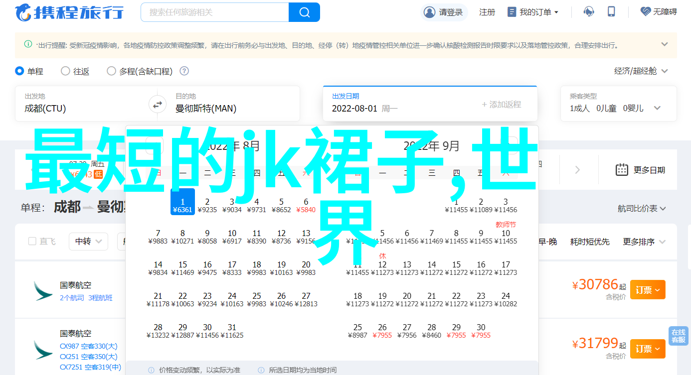Open the 经济/超经舱 cabin class dropdown

pyautogui.click(x=641, y=71)
